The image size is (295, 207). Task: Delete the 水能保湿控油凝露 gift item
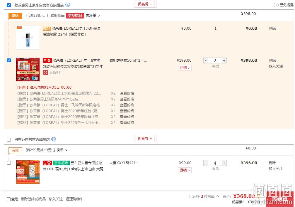(x=272, y=28)
